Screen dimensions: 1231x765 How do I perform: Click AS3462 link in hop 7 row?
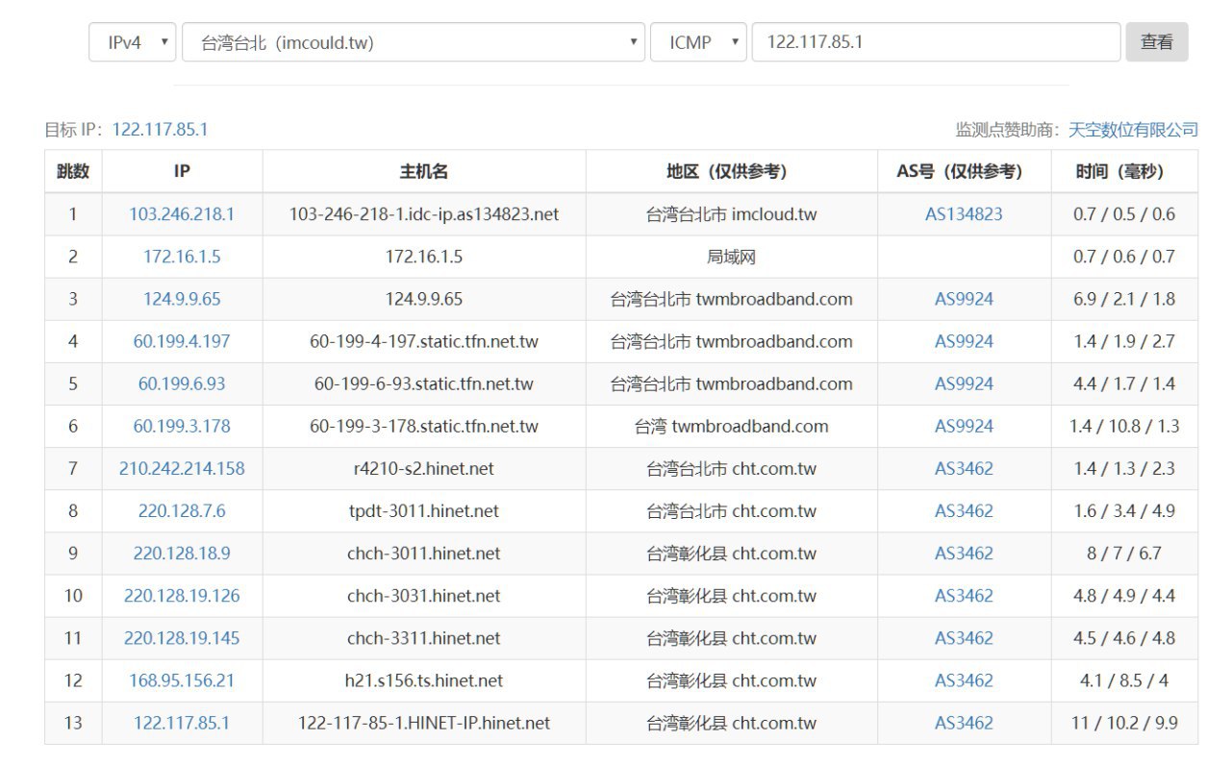(x=964, y=469)
